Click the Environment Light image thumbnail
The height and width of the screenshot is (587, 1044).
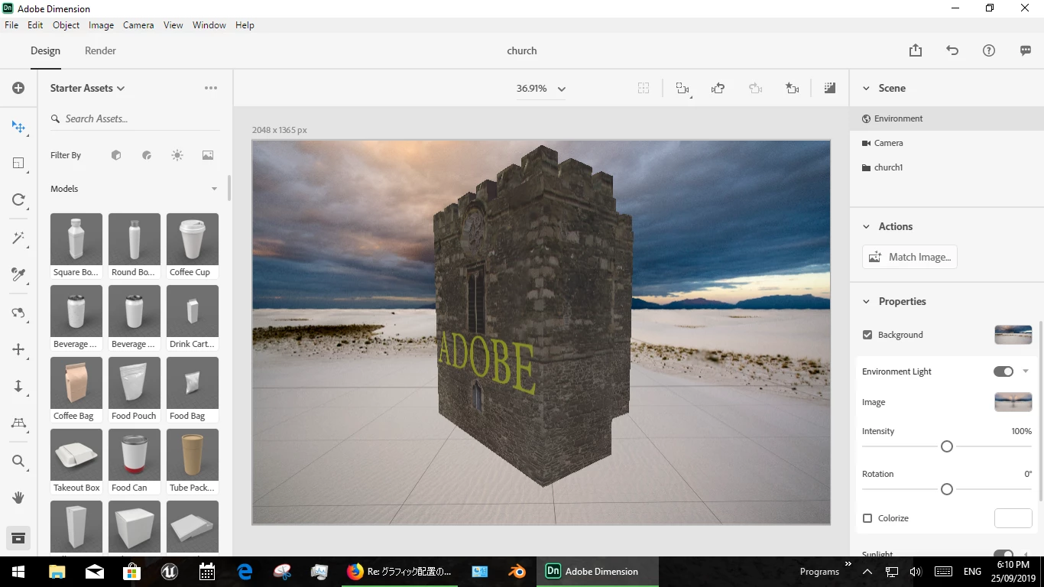(x=1013, y=402)
